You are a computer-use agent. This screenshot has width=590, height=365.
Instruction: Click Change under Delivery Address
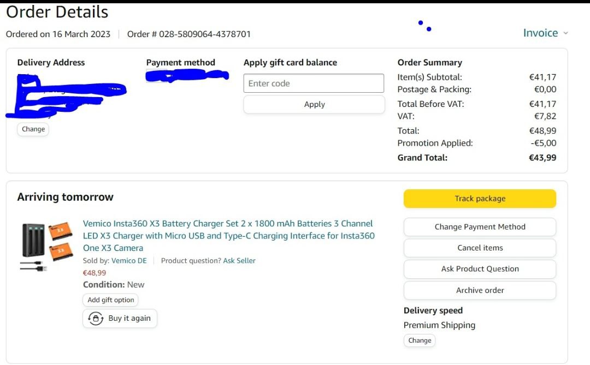point(33,129)
